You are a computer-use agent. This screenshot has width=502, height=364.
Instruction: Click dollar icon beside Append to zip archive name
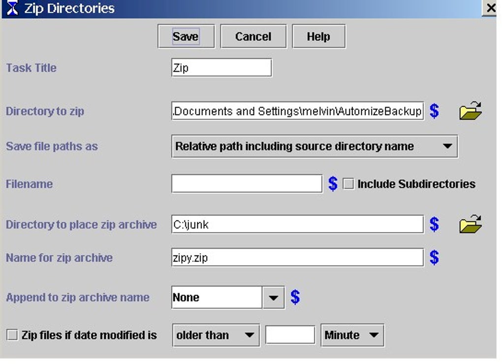point(295,297)
